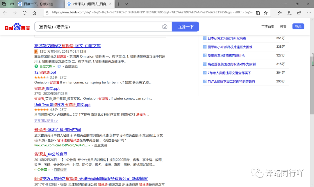
Task: Click the share page icon
Action: [x=299, y=13]
